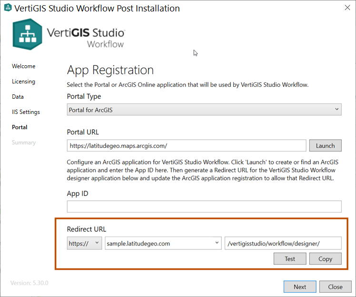This screenshot has width=356, height=297.
Task: Expand the https:// protocol dropdown
Action: (x=84, y=243)
